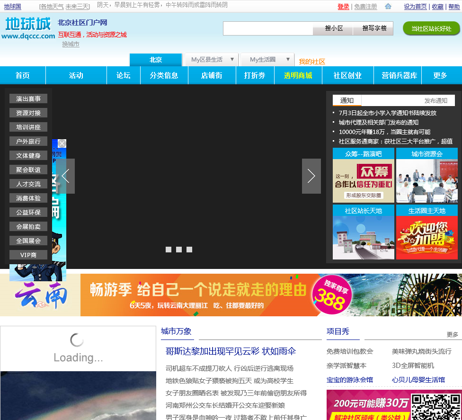Open 论坛 in navigation bar
The image size is (462, 420).
pos(124,75)
